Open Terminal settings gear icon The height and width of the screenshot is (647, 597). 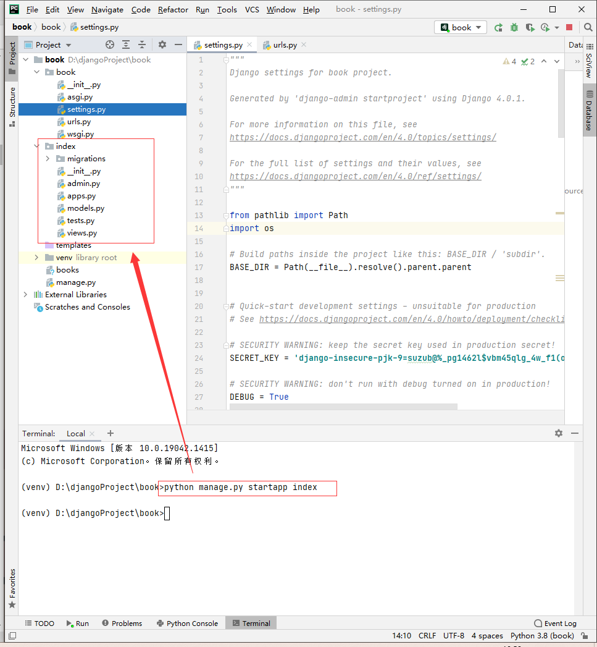point(559,433)
